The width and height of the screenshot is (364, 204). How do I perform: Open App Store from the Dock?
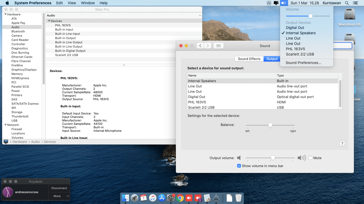coord(162,198)
